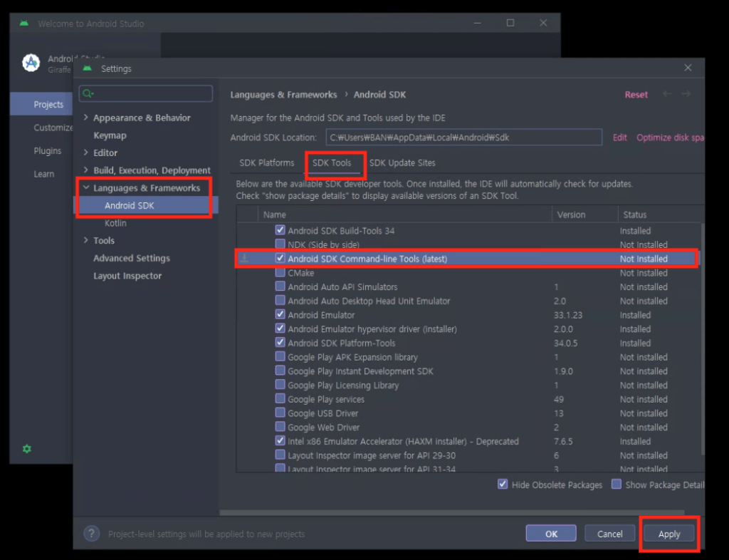
Task: Select Kotlin in settings tree
Action: click(x=115, y=223)
